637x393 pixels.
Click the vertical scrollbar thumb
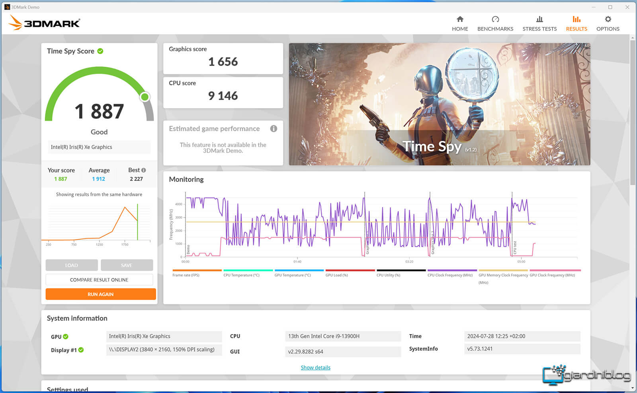(x=633, y=112)
